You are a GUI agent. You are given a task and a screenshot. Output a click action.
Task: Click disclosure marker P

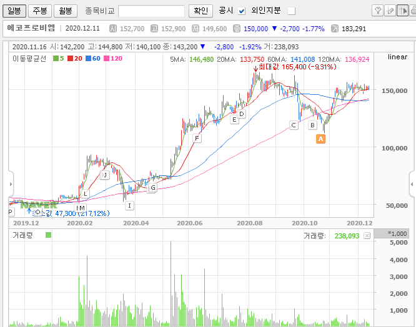(11, 212)
